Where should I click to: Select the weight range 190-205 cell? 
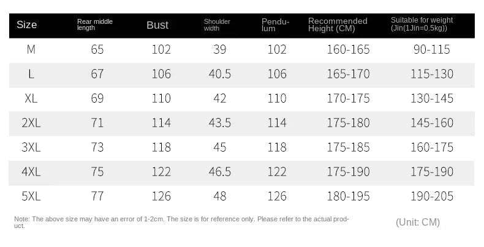[433, 196]
